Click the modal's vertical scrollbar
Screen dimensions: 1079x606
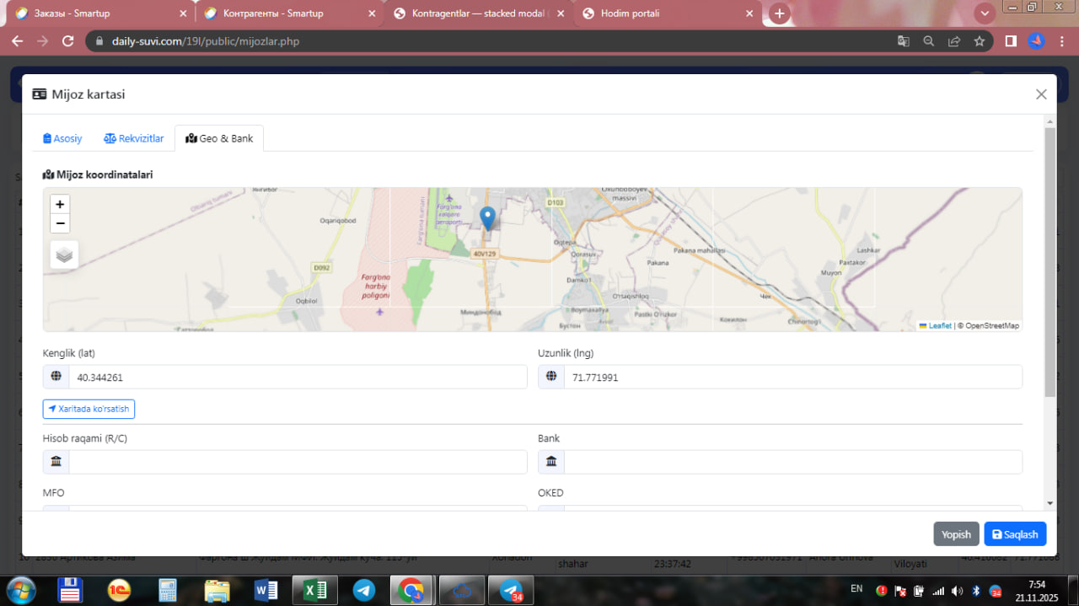pos(1049,261)
